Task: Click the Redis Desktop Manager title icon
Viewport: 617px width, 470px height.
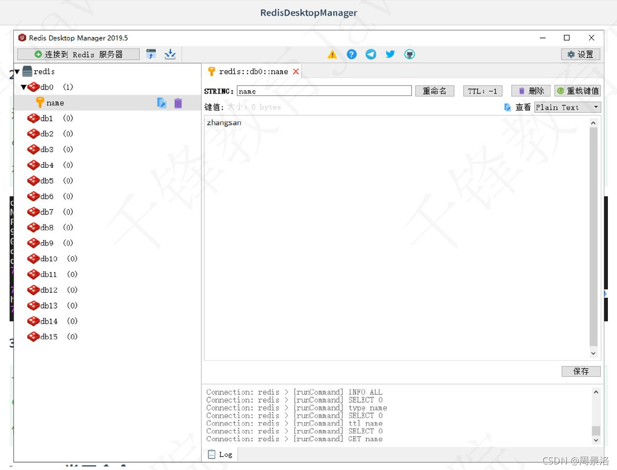Action: pyautogui.click(x=22, y=38)
